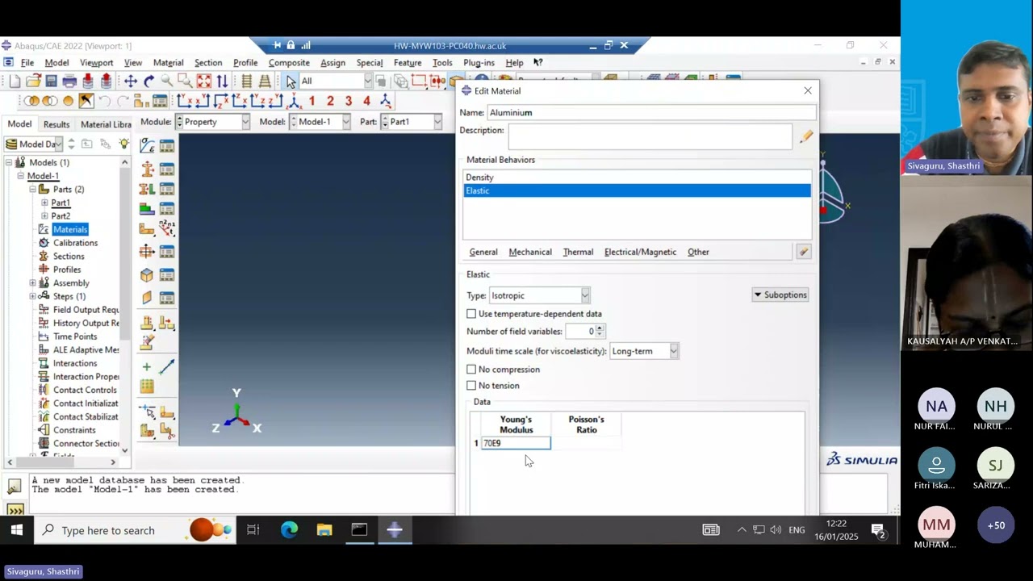Screen dimensions: 1033x581
Task: Select Calibrations in the model tree
Action: [75, 243]
